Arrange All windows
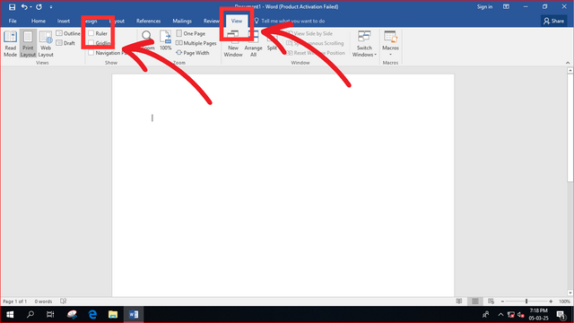 coord(253,44)
